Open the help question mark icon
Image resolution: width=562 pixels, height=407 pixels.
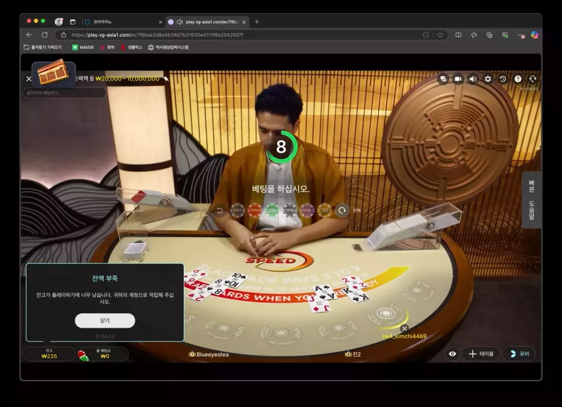tap(518, 79)
